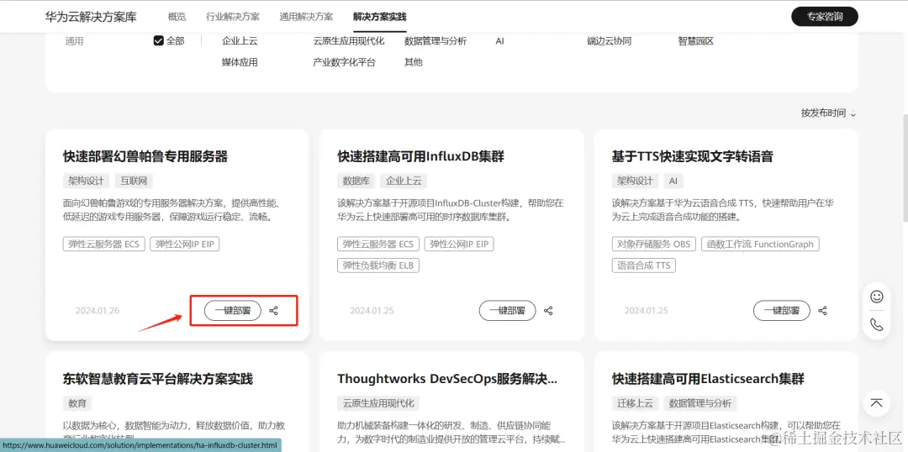908x452 pixels.
Task: Click 一键部署 for InfluxDB集群
Action: [507, 311]
